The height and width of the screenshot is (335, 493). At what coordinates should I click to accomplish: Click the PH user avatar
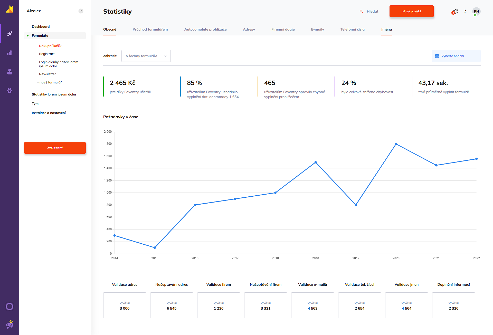click(x=476, y=11)
